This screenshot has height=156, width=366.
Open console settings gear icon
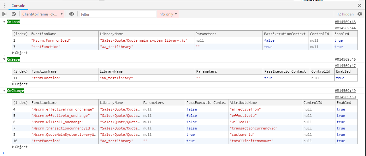[x=360, y=14]
